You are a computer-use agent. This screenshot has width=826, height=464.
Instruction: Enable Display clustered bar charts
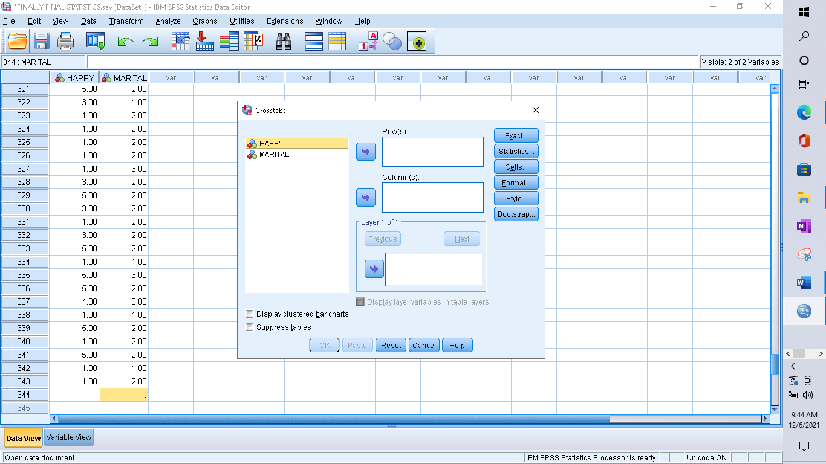249,314
